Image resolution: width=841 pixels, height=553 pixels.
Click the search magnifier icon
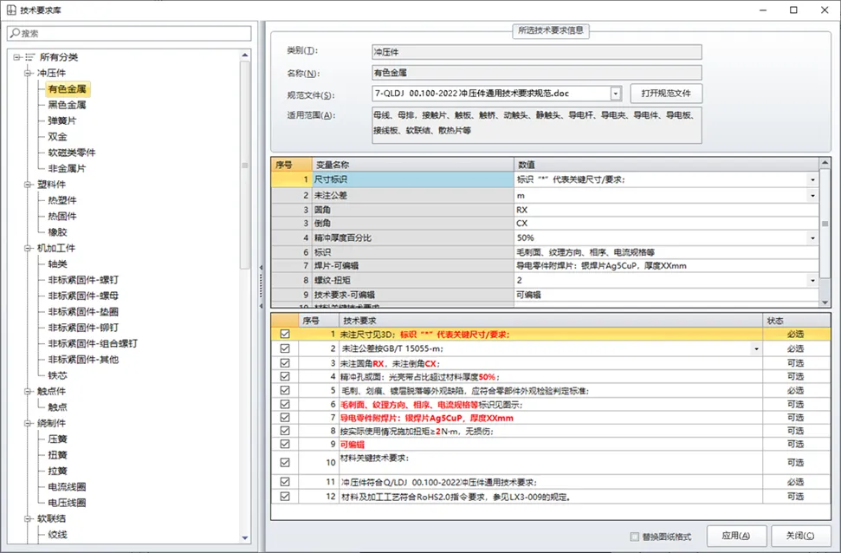[x=14, y=33]
